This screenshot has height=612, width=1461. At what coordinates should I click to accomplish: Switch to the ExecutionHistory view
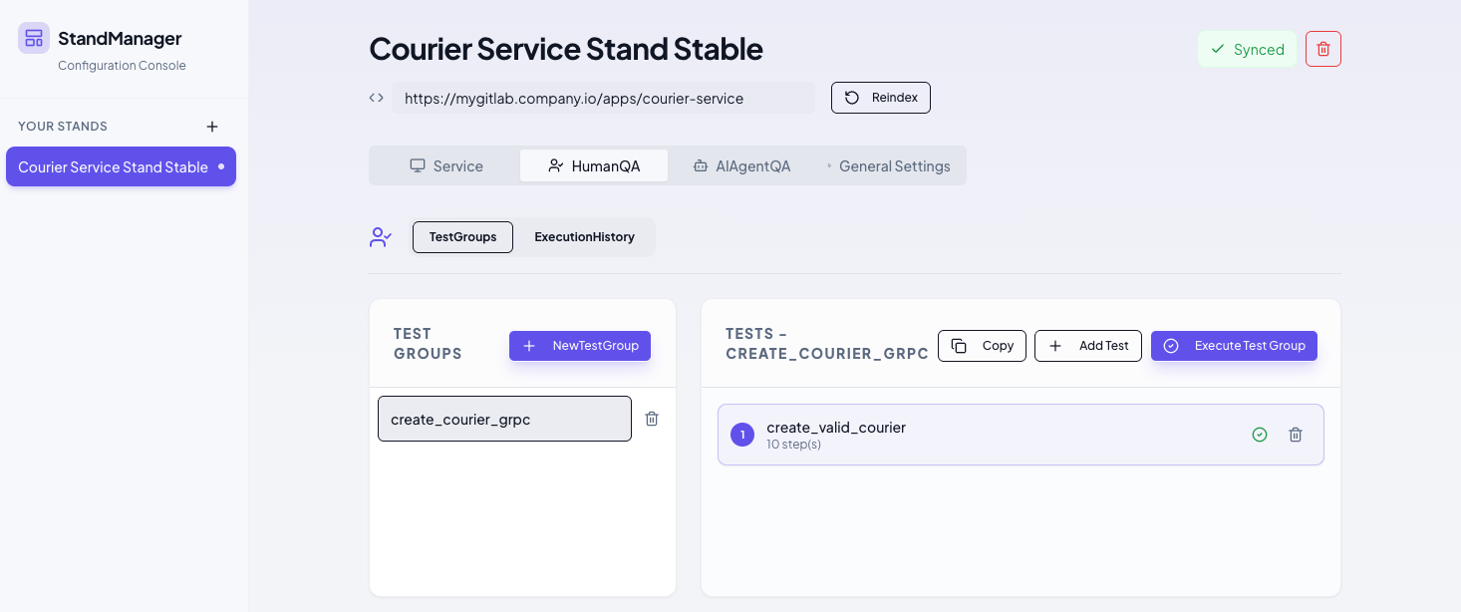coord(584,237)
